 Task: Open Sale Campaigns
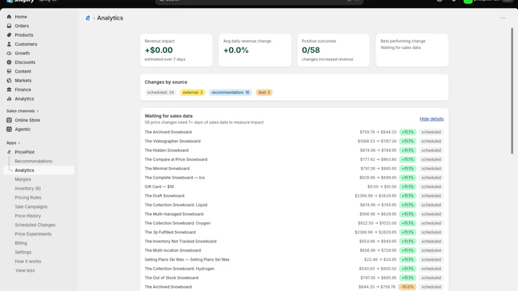tap(31, 206)
